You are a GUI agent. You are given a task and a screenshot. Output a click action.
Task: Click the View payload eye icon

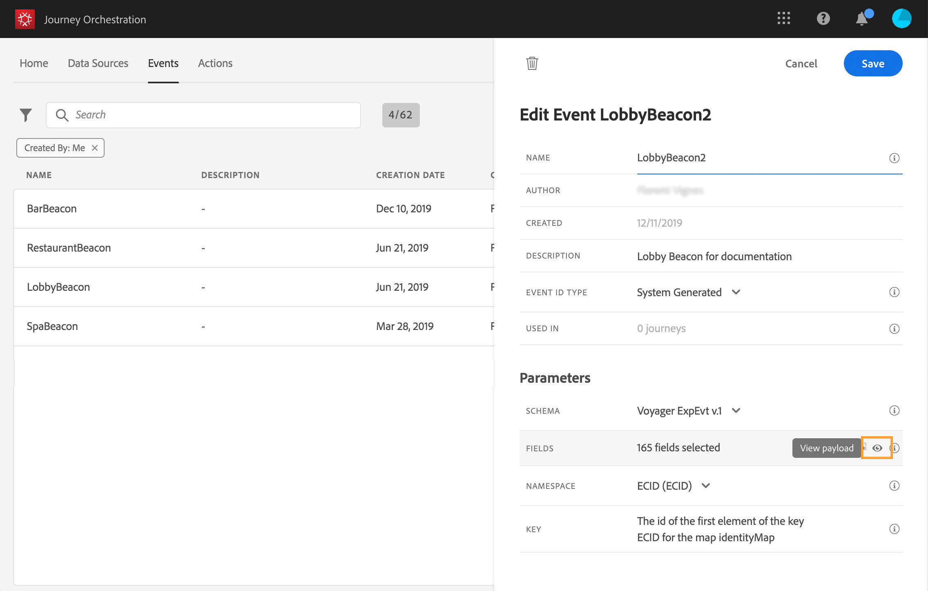click(x=877, y=448)
